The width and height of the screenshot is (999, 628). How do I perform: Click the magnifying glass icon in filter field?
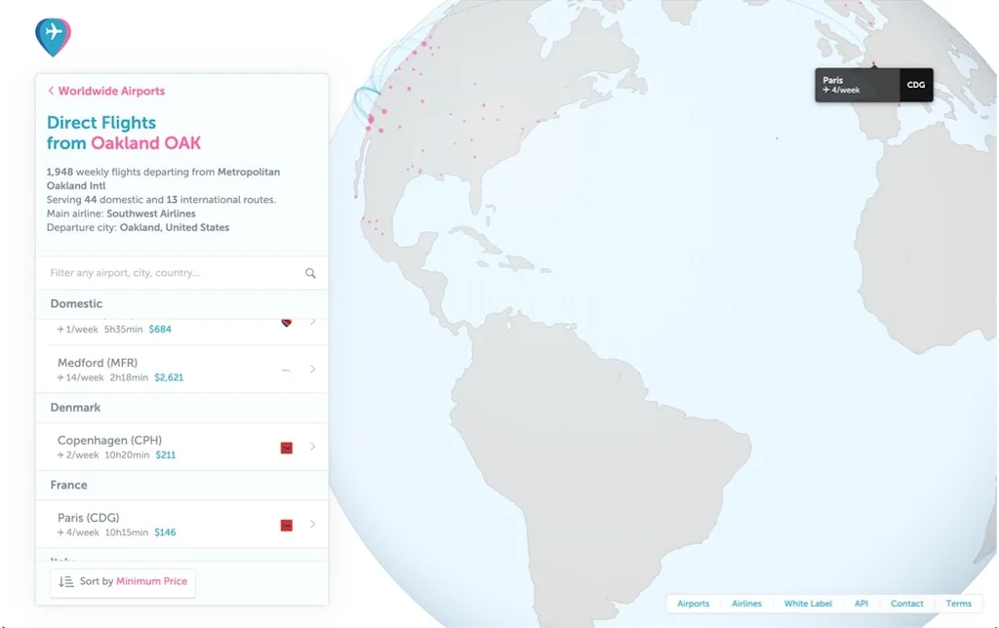pyautogui.click(x=310, y=273)
